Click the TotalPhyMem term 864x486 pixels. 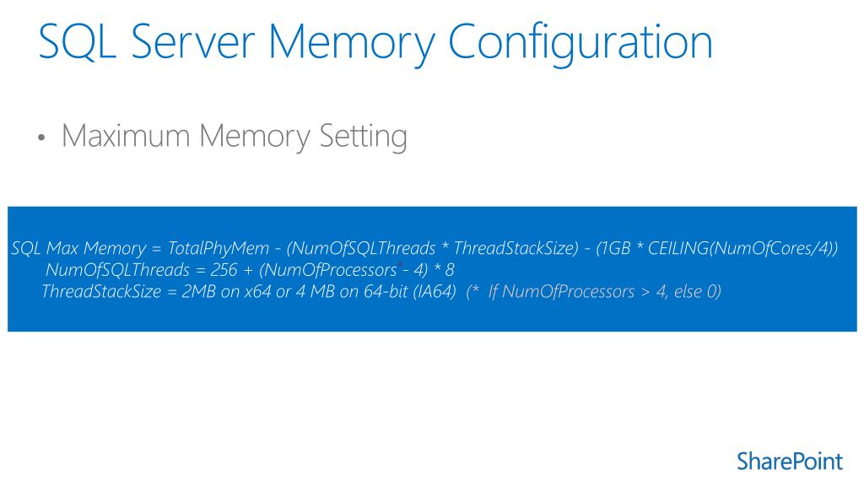pos(219,249)
